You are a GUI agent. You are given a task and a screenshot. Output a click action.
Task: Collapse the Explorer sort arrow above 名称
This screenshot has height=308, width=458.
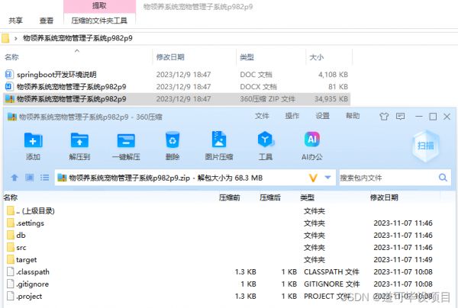coord(77,51)
